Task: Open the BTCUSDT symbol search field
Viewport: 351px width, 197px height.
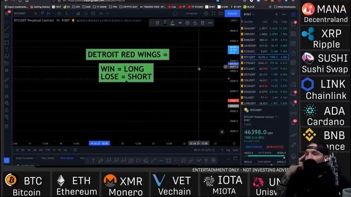Action: (20, 14)
